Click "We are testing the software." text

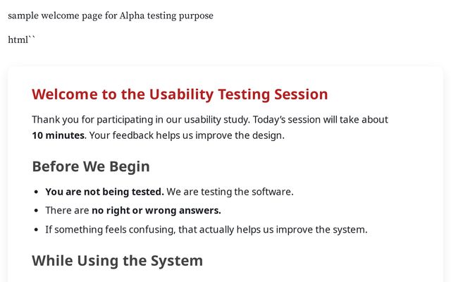point(230,192)
